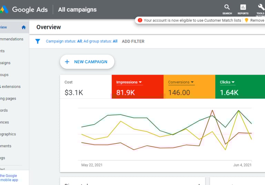265x185 pixels.
Task: Select the orange Conversions card
Action: [189, 87]
